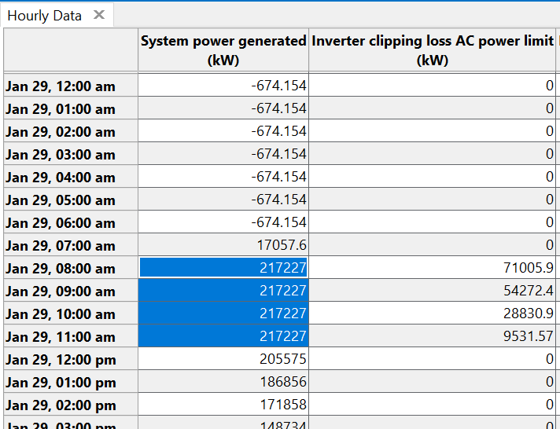Click highlighted 217227 cell in 10:00 am row
Image resolution: width=560 pixels, height=429 pixels.
[223, 313]
